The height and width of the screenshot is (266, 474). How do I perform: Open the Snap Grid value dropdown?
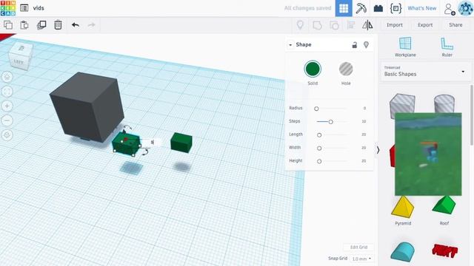[x=361, y=259]
